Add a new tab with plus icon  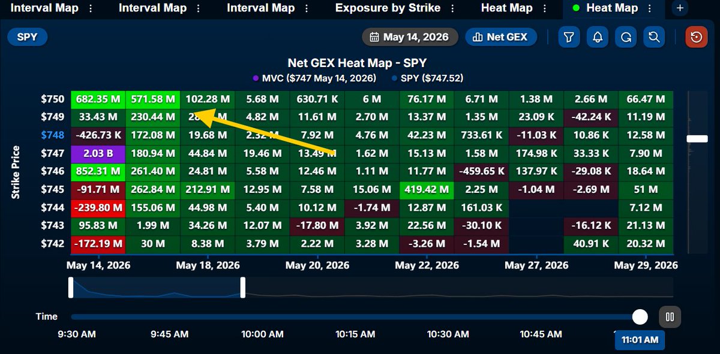pos(680,8)
